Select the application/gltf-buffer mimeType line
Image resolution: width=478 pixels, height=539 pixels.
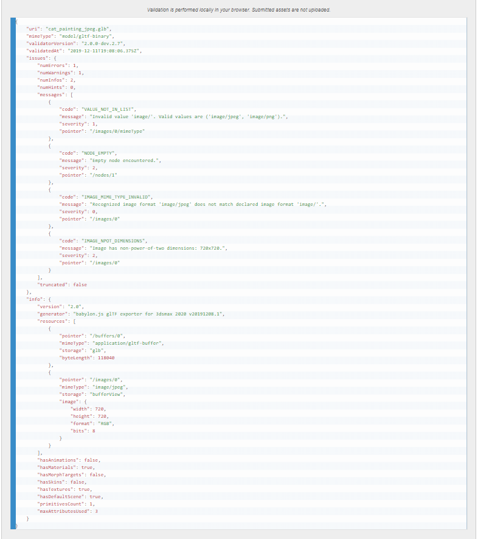(111, 343)
